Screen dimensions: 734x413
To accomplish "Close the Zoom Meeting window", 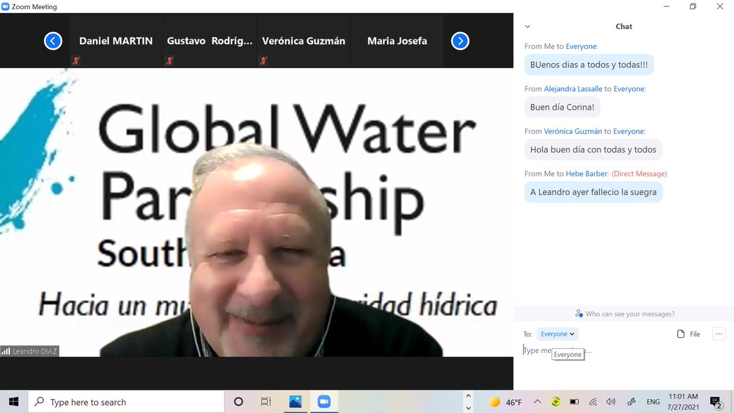I will point(721,7).
